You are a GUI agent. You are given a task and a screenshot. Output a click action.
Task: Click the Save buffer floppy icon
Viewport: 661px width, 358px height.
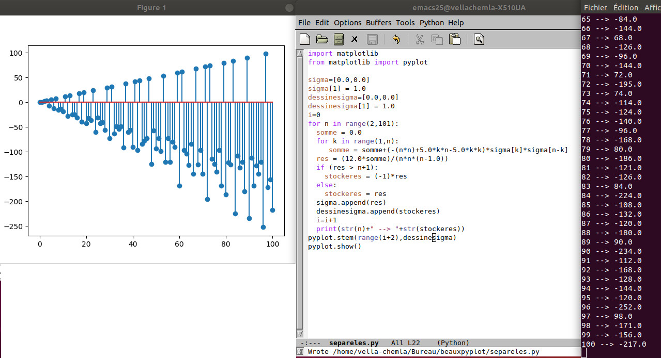(x=372, y=39)
